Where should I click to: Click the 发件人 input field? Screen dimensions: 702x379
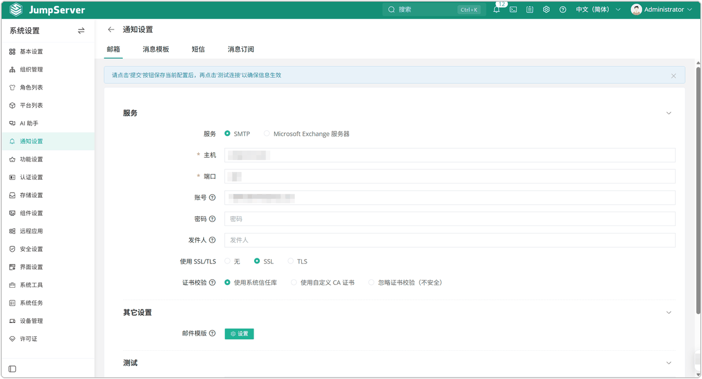tap(450, 240)
